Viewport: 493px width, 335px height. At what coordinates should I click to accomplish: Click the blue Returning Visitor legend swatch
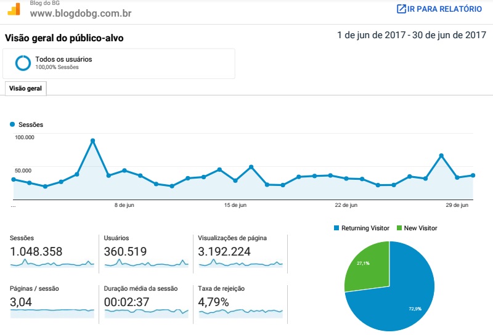[x=336, y=228]
